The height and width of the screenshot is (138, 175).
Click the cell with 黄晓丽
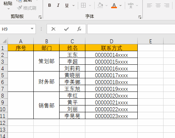point(72,75)
